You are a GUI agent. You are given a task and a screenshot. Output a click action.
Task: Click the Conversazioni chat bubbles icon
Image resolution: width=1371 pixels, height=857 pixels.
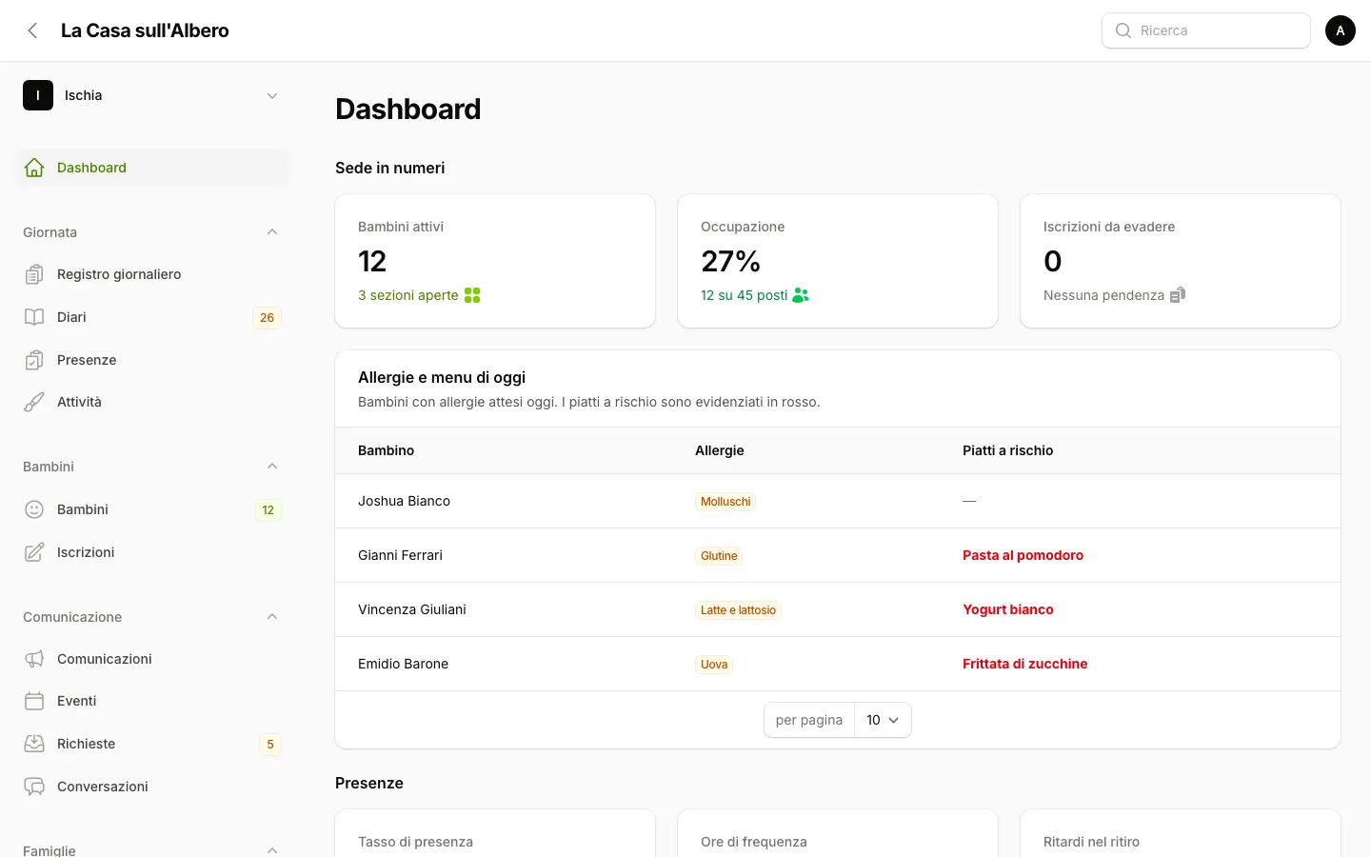[34, 787]
